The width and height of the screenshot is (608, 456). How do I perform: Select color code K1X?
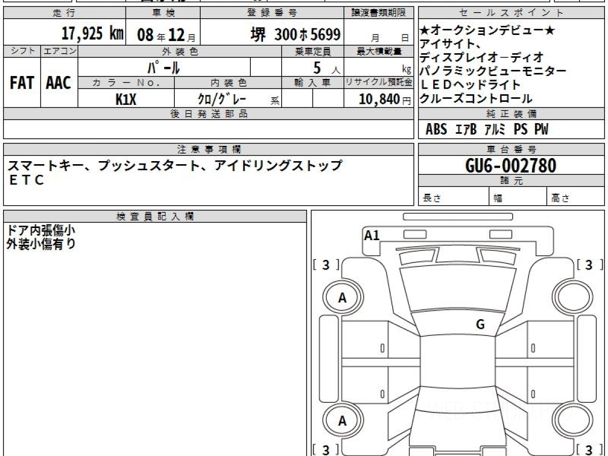[x=126, y=99]
